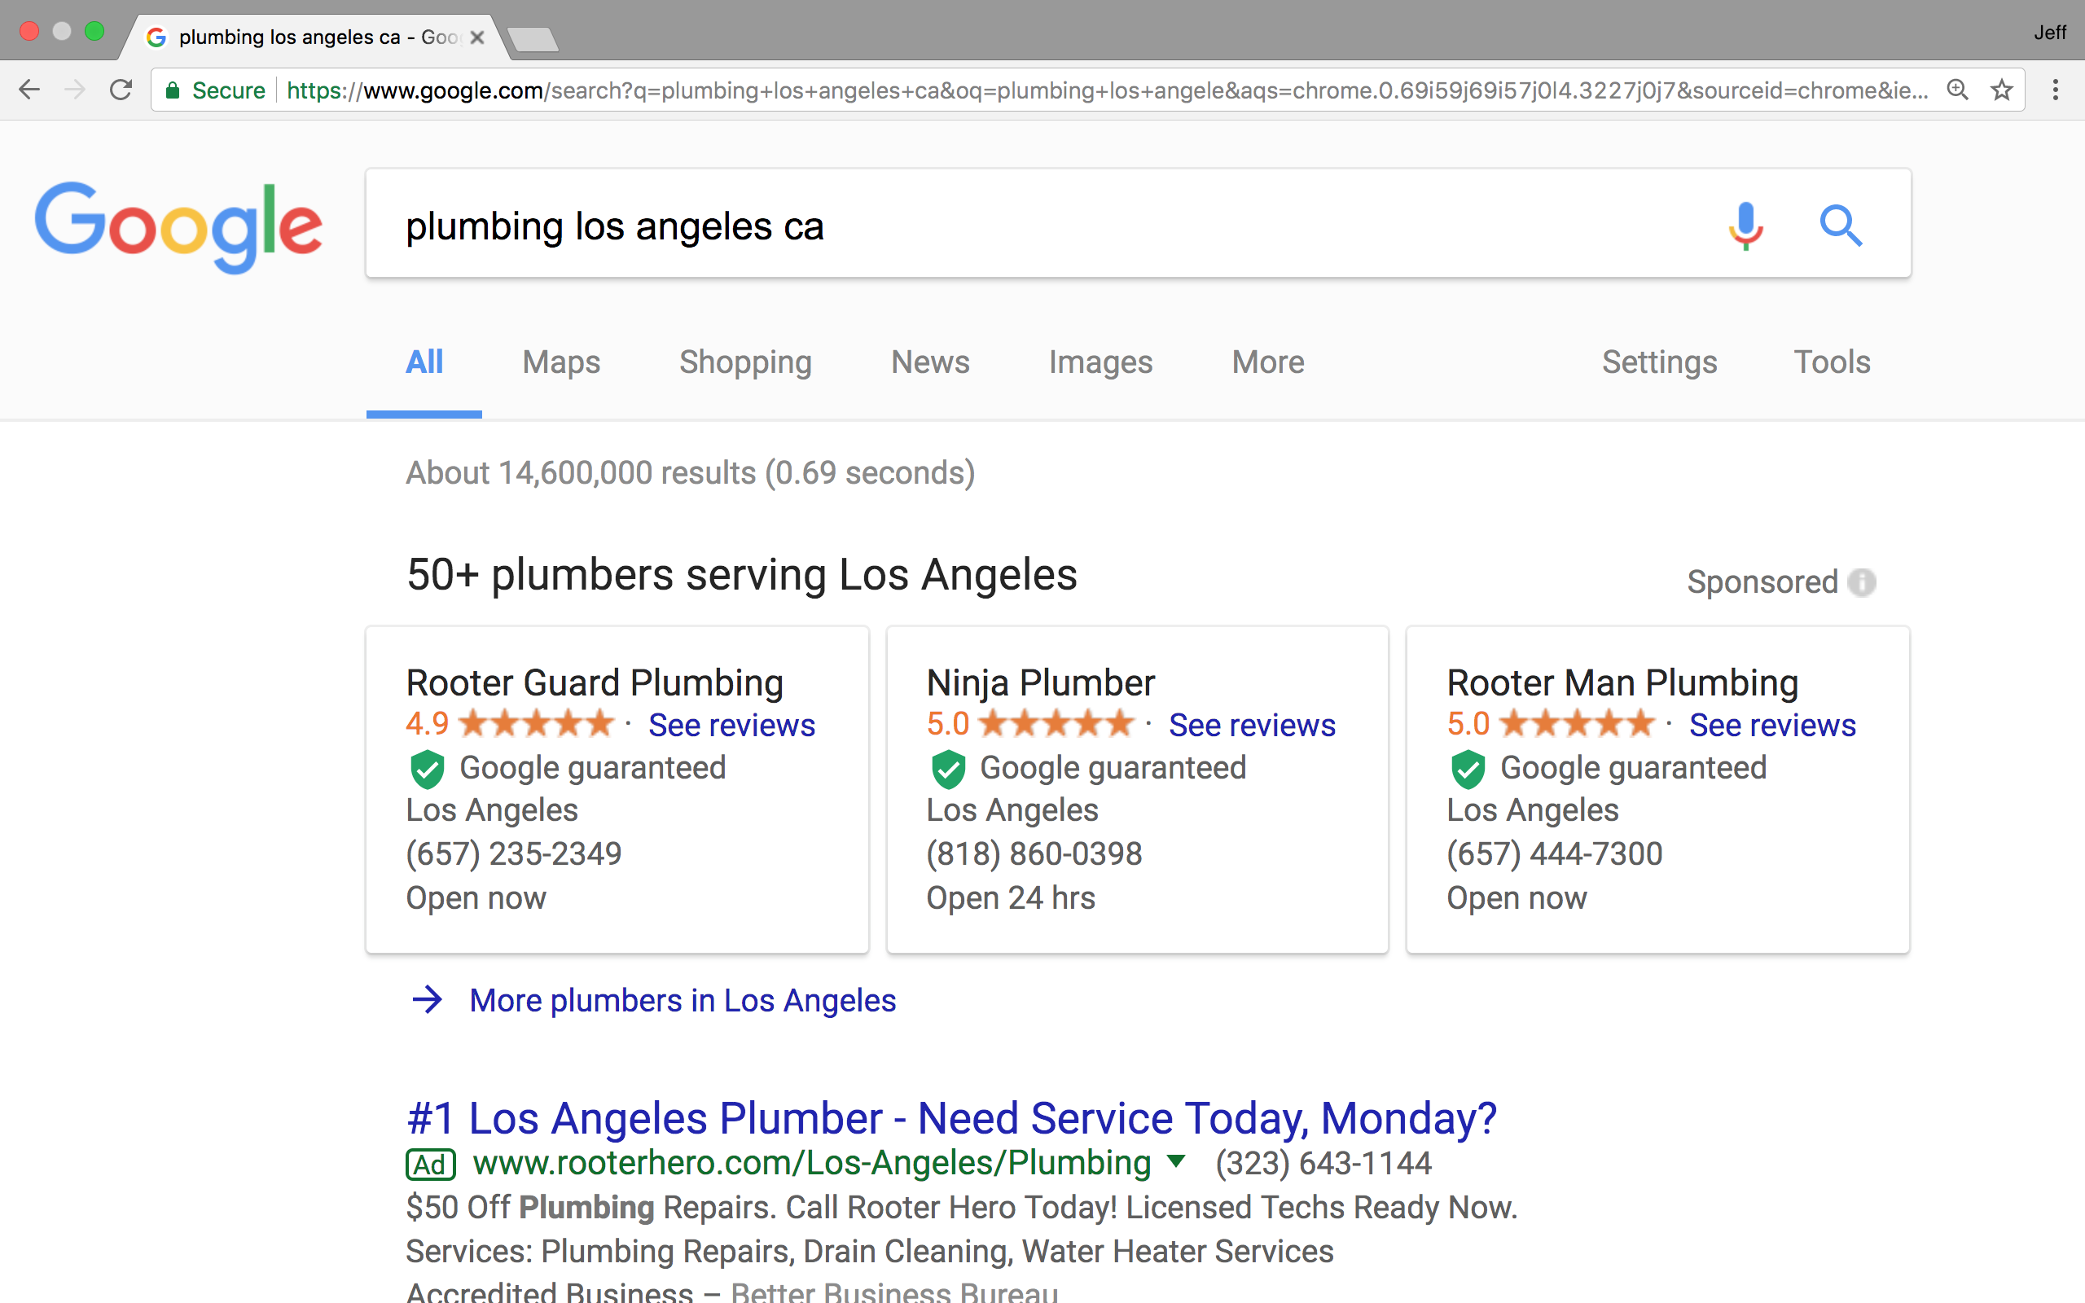Switch to the News tab

click(x=930, y=362)
